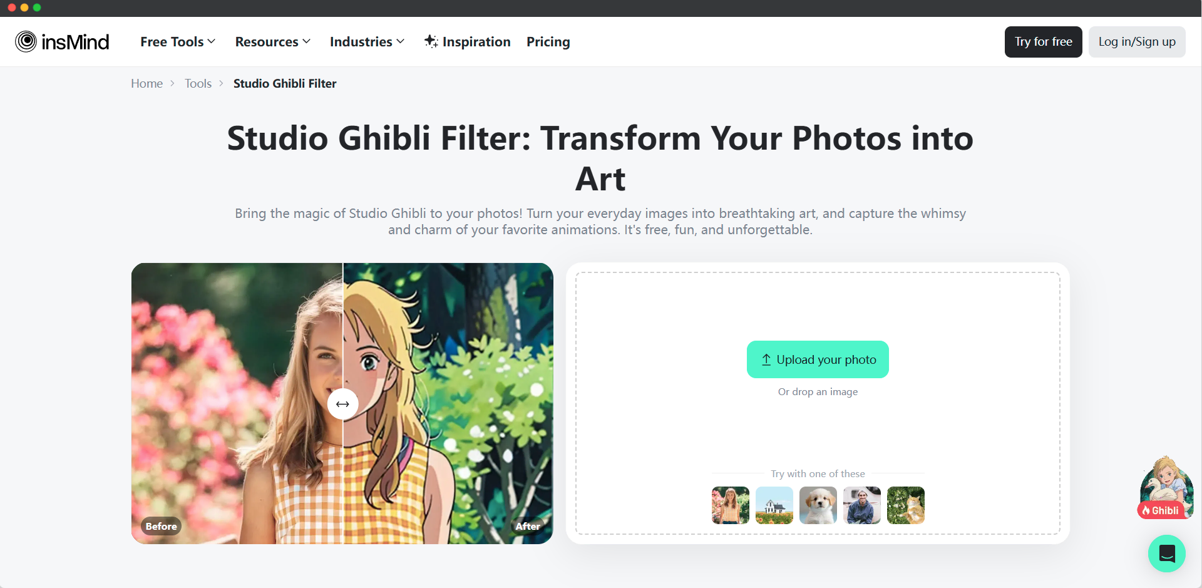Open Tools breadcrumb link
The height and width of the screenshot is (588, 1202).
coord(198,83)
